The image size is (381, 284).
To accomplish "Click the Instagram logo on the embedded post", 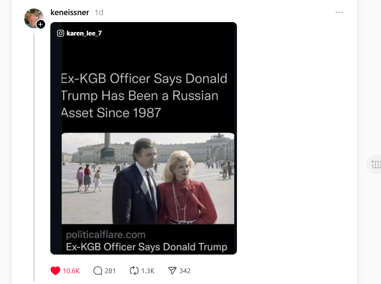I will click(x=59, y=33).
